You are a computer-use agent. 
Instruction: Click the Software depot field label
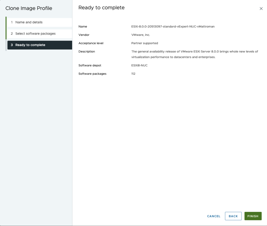[x=90, y=65]
